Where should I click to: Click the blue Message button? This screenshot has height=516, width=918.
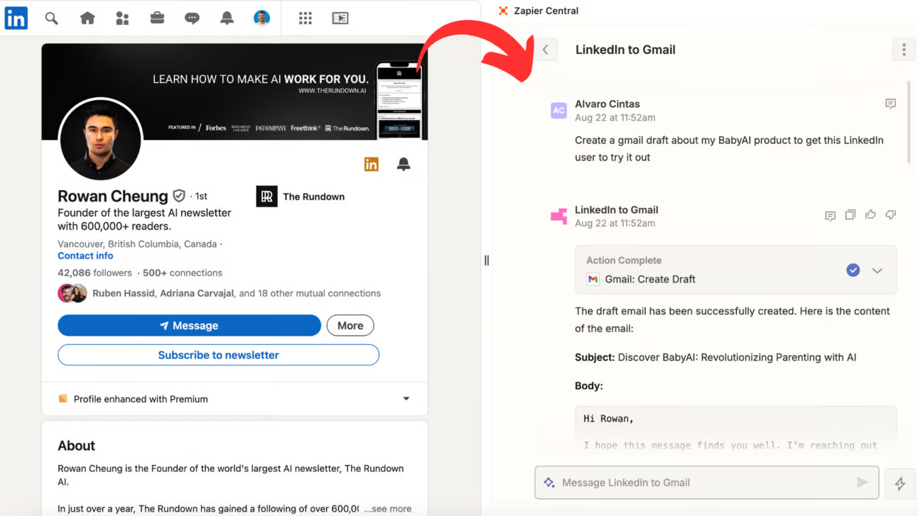click(189, 326)
